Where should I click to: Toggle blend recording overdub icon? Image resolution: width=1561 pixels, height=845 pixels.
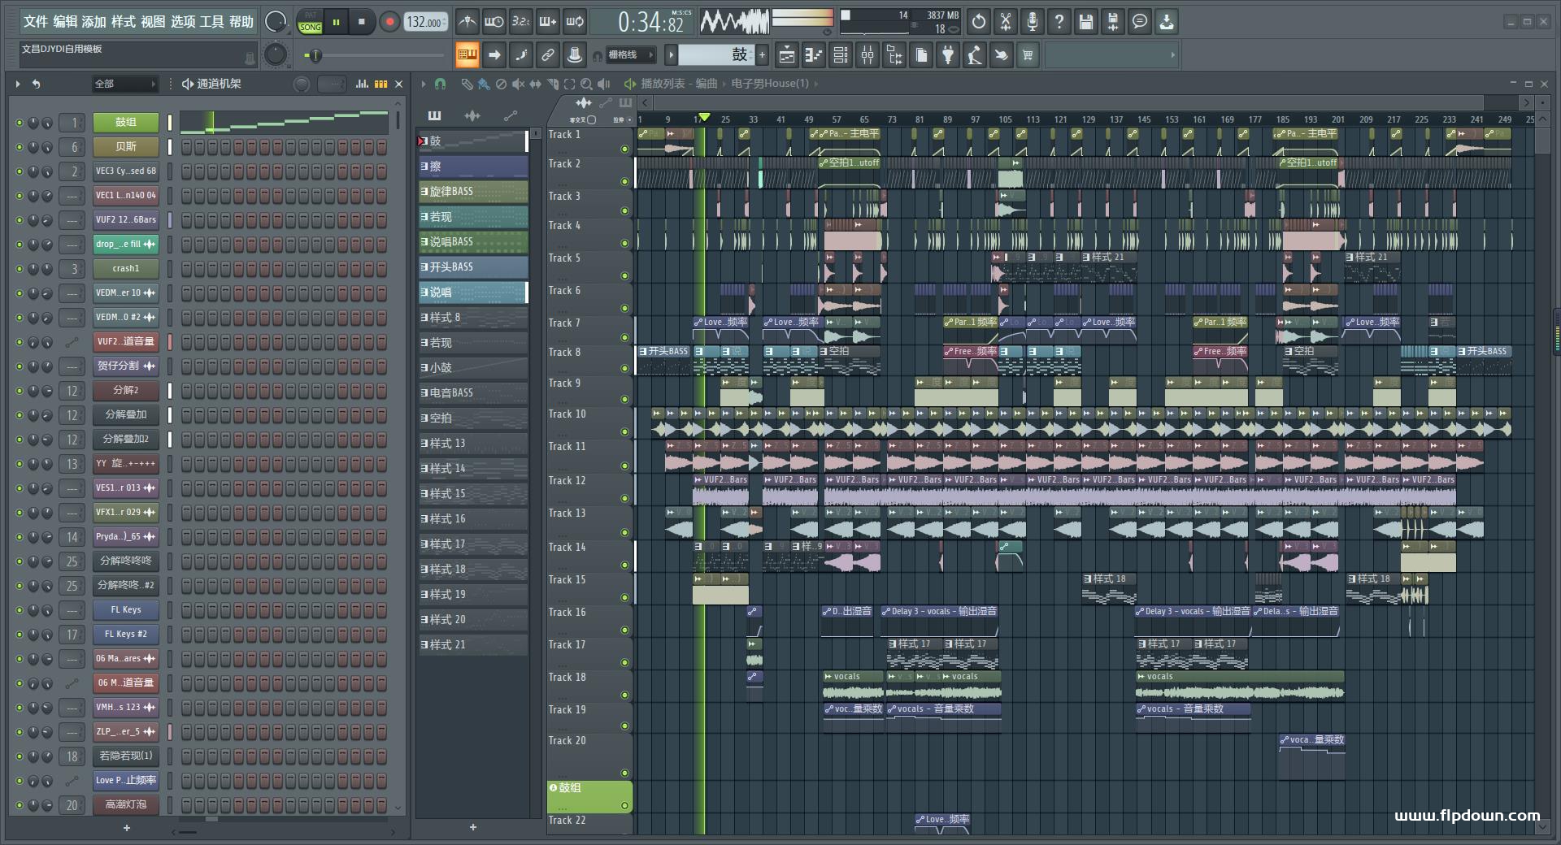pos(548,22)
